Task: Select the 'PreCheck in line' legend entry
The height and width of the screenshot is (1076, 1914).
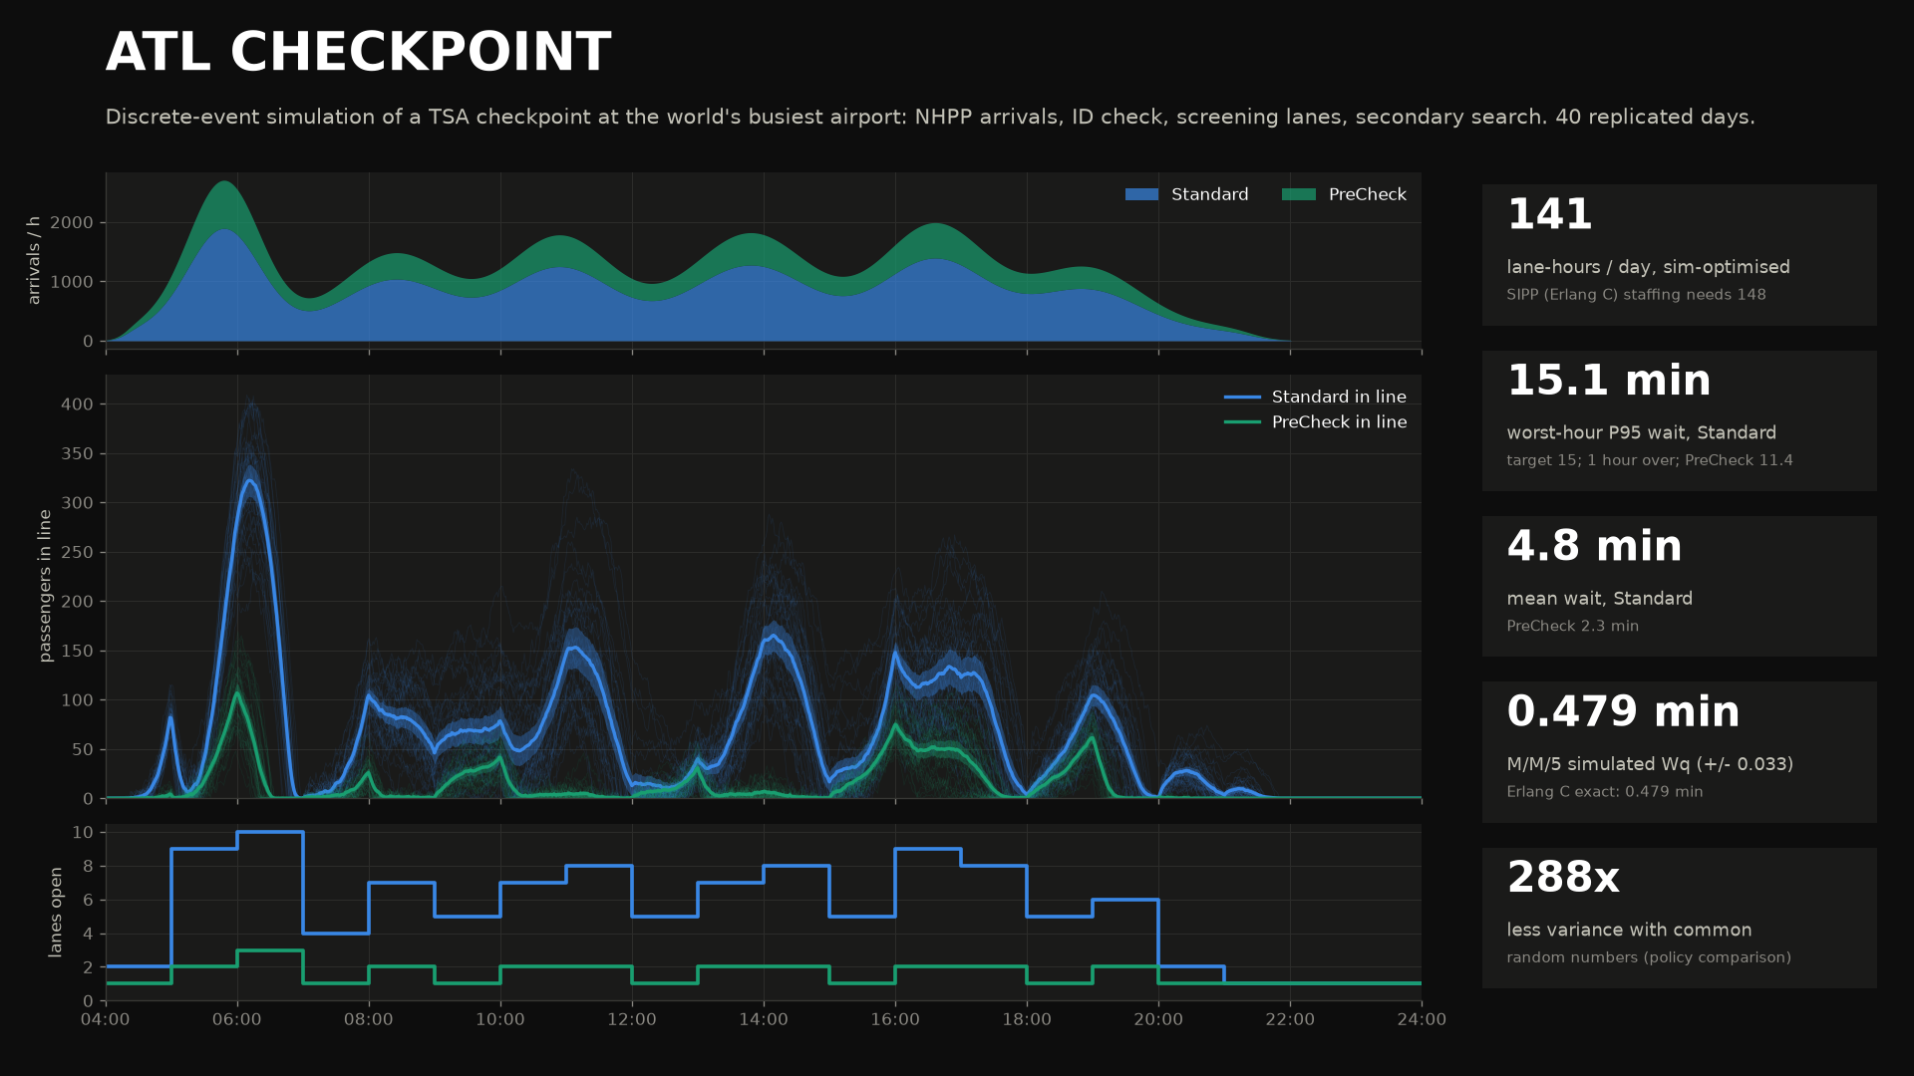Action: (1315, 422)
